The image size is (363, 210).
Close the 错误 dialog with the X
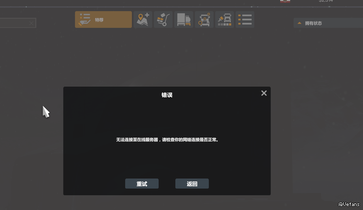[x=264, y=93]
